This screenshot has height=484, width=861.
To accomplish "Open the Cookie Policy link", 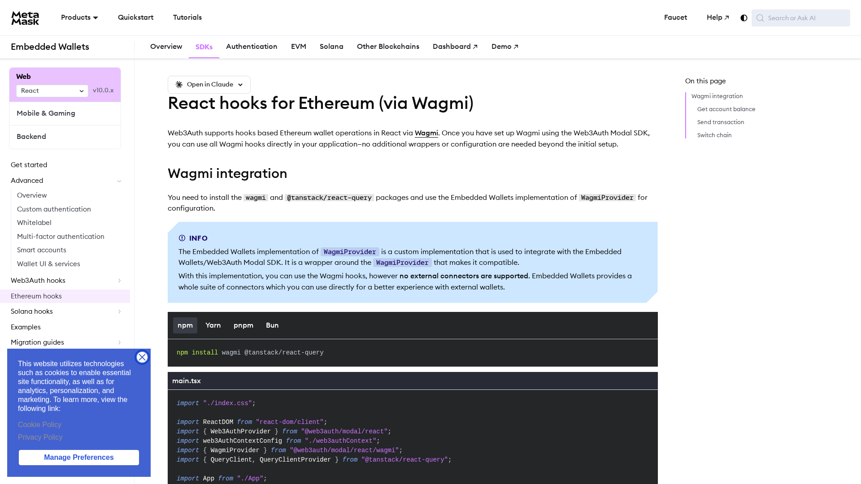I will click(x=39, y=425).
